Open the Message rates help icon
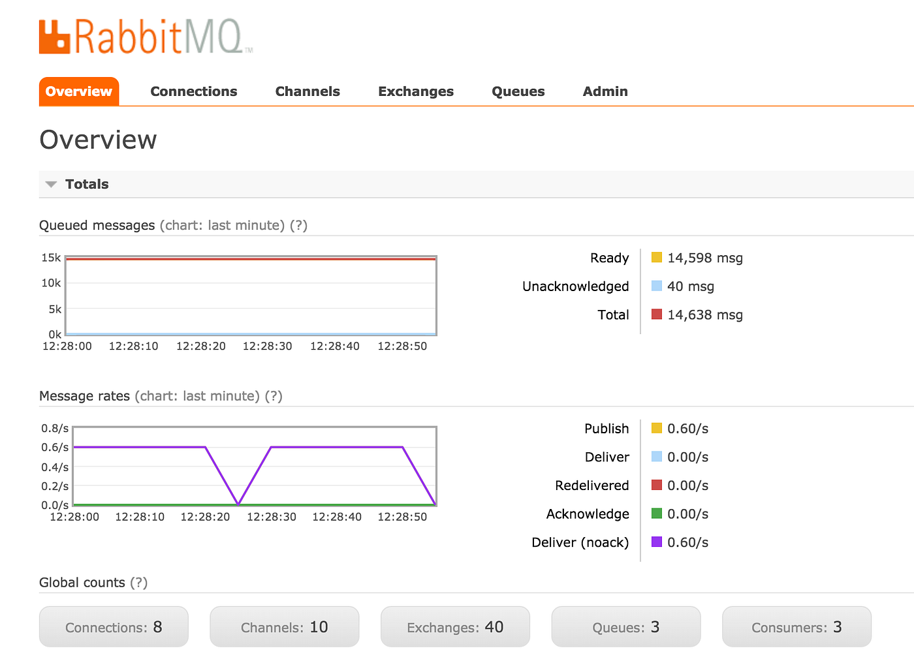The width and height of the screenshot is (914, 663). click(273, 396)
